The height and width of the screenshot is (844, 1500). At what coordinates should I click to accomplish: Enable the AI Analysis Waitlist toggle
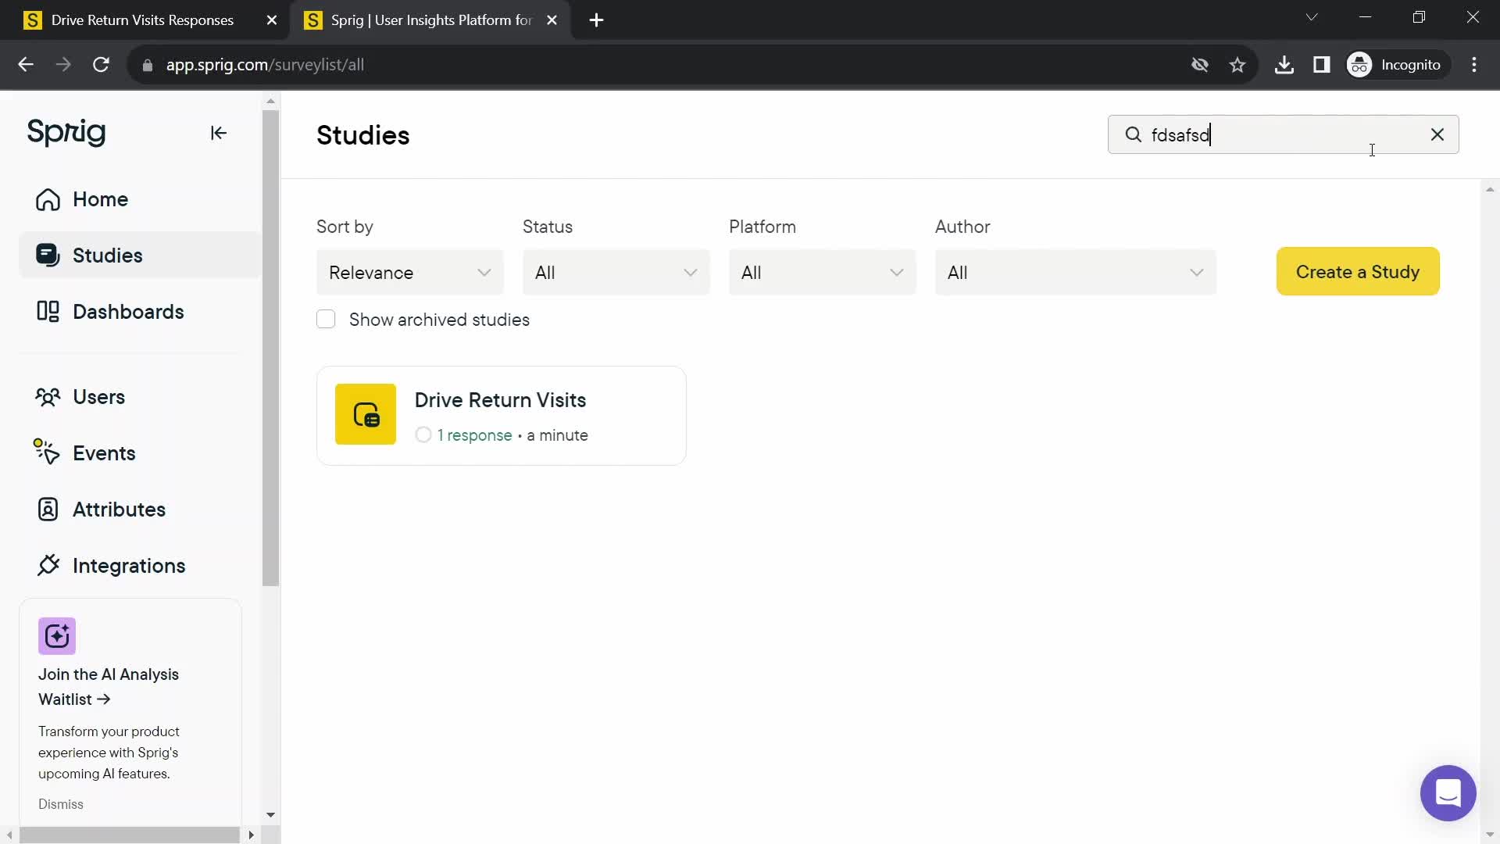pos(108,685)
